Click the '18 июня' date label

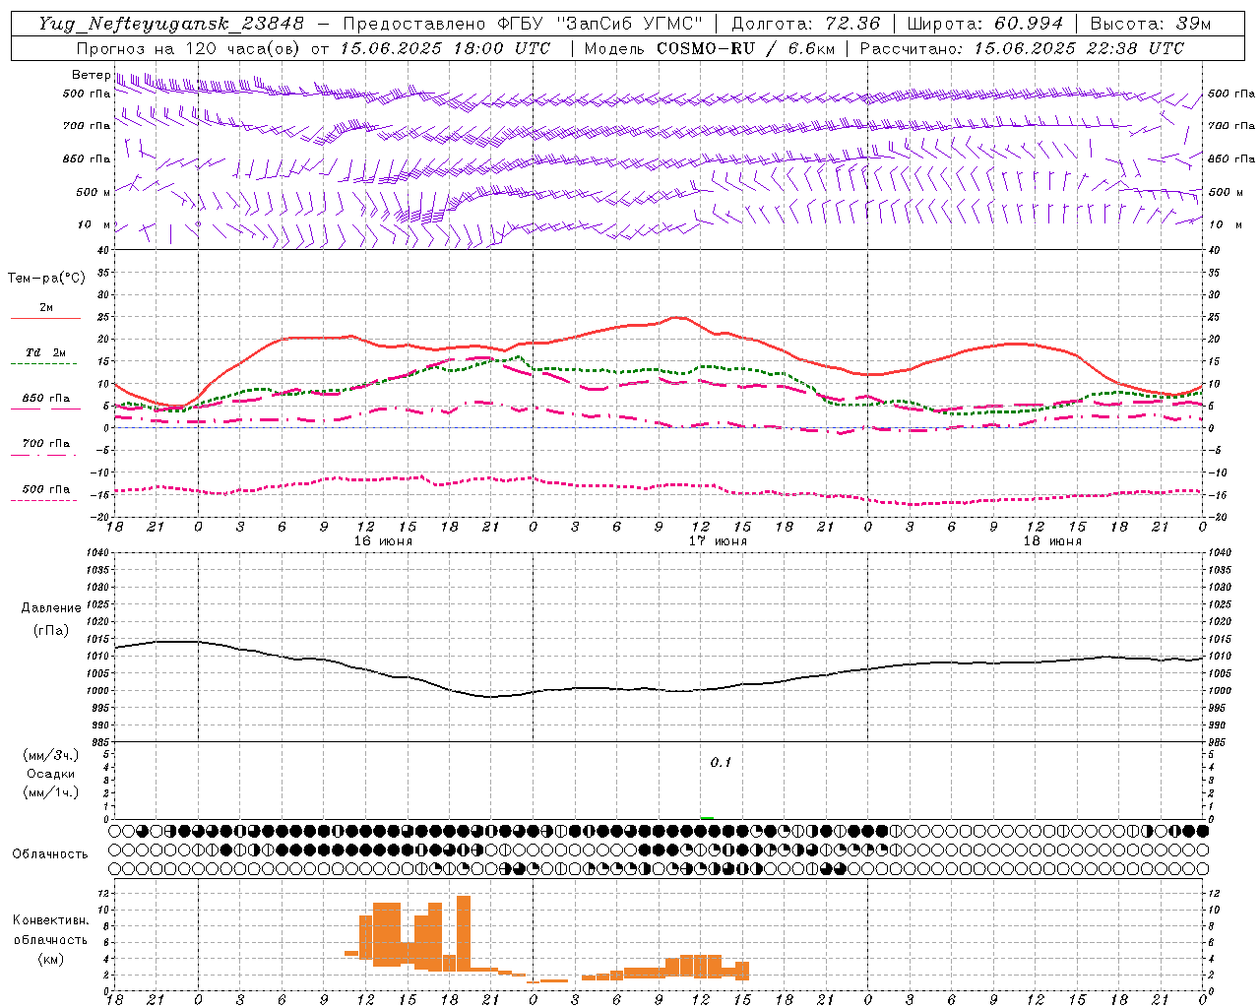click(1052, 541)
